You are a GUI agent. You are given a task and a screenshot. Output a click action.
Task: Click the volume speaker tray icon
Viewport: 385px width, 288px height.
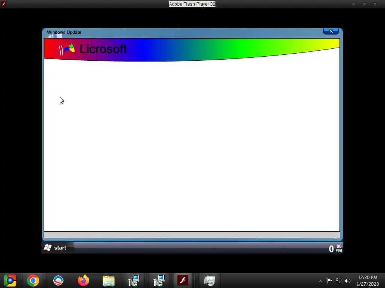tap(348, 280)
